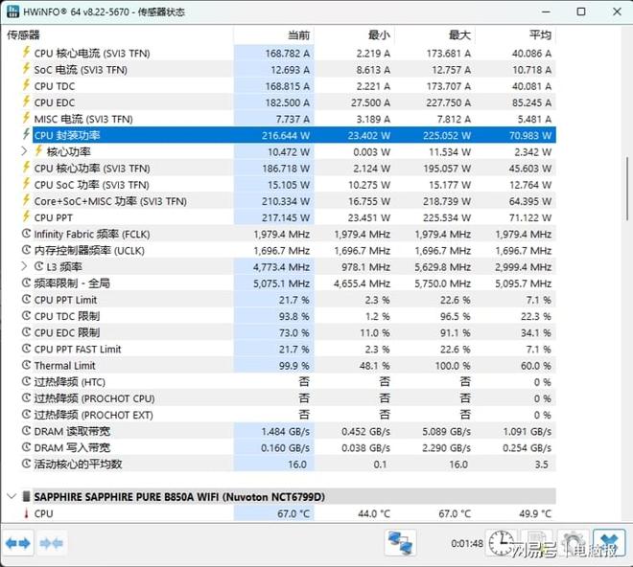Screen dimensions: 633x567
Task: Click the 5,750.0 MHz maximum value
Action: click(442, 283)
